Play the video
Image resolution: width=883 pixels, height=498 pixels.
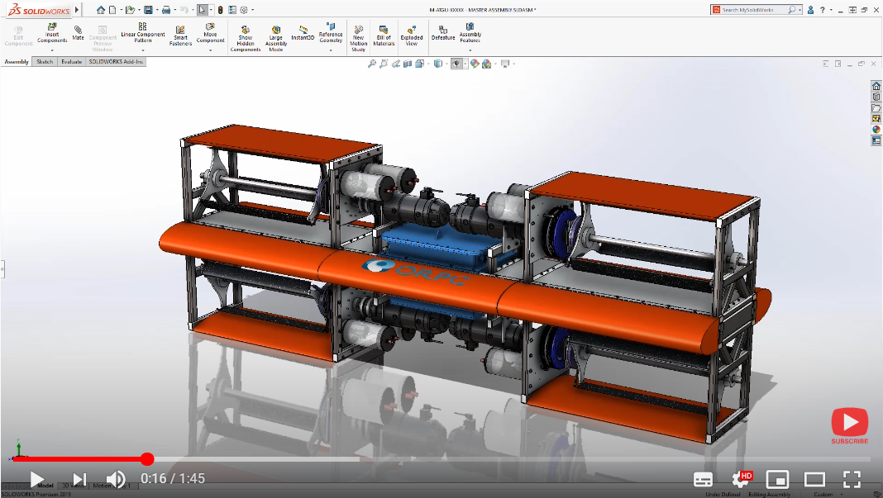point(36,480)
